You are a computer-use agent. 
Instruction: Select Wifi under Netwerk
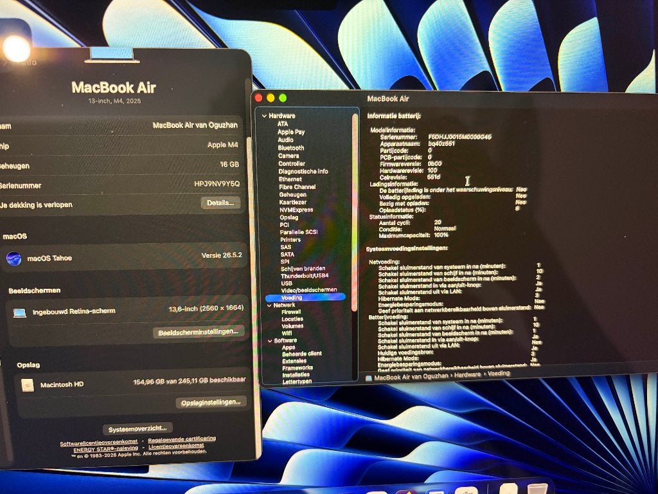287,334
